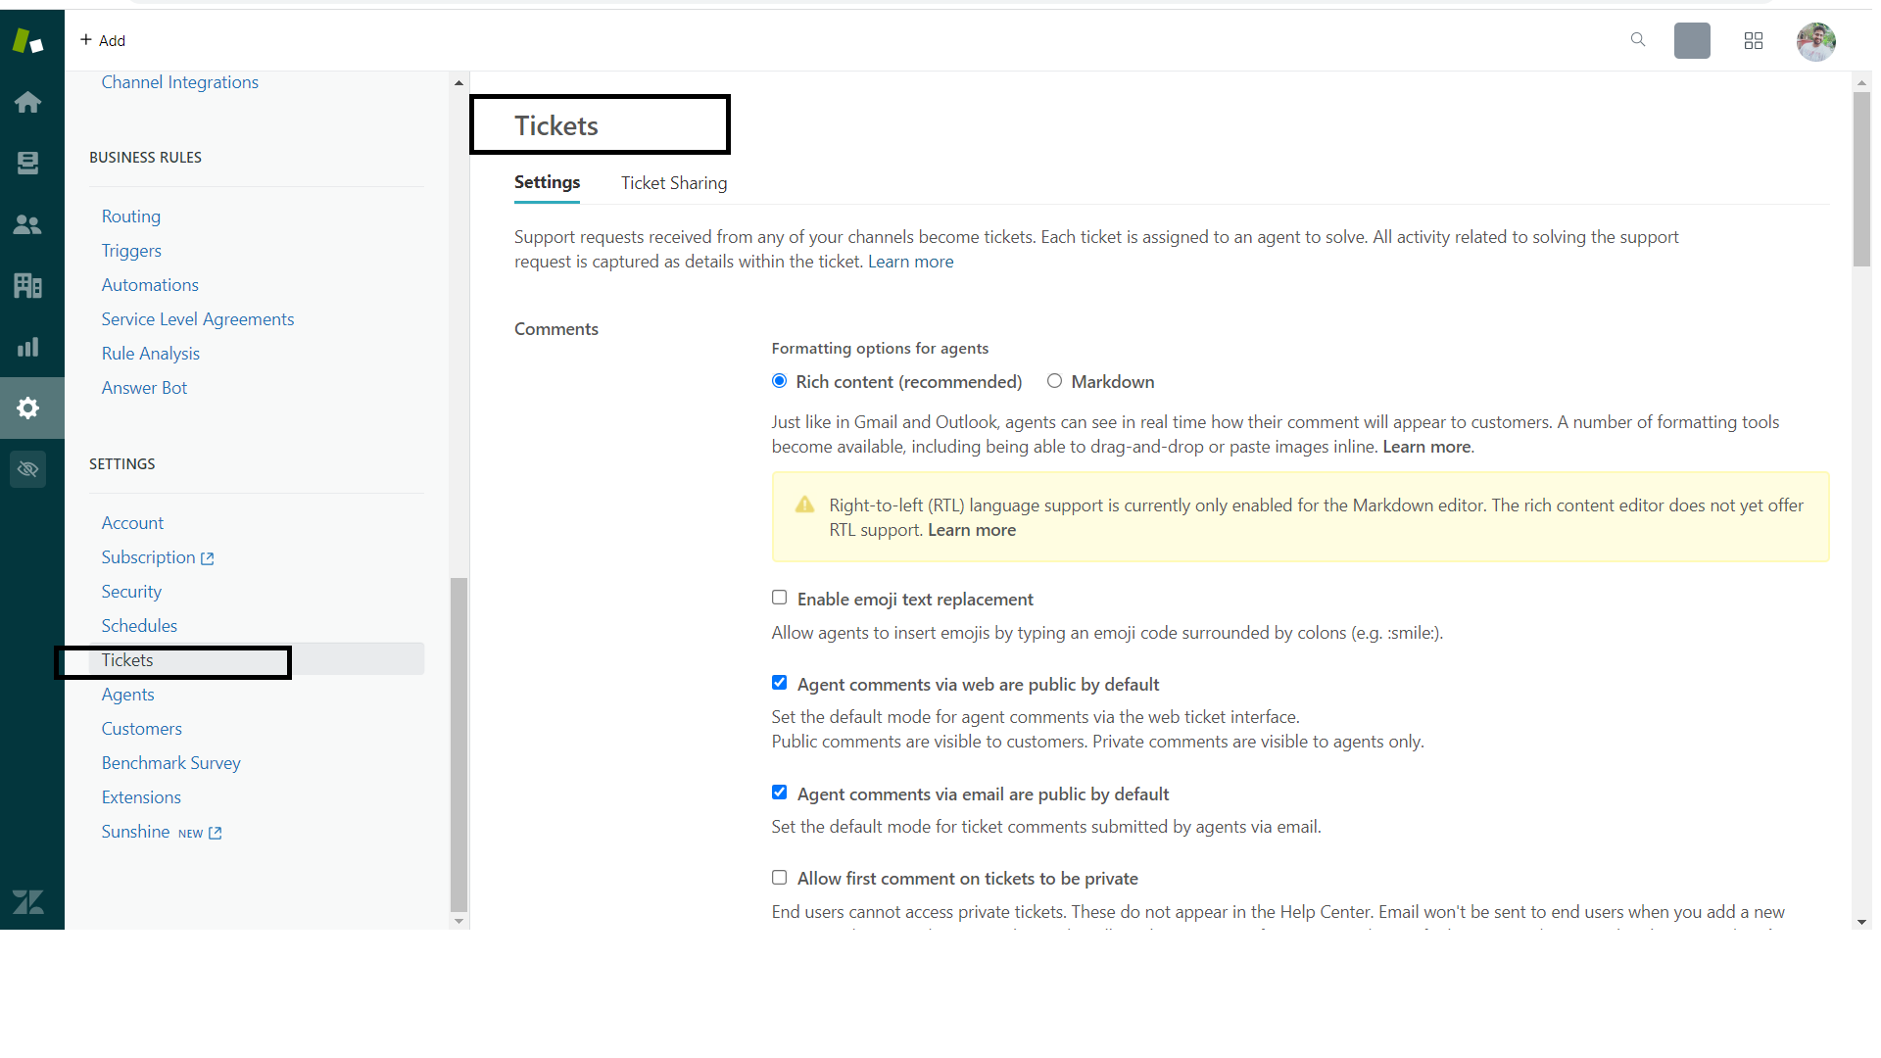Open the Zendesk products grid icon
Image resolution: width=1881 pixels, height=1058 pixels.
tap(1753, 41)
